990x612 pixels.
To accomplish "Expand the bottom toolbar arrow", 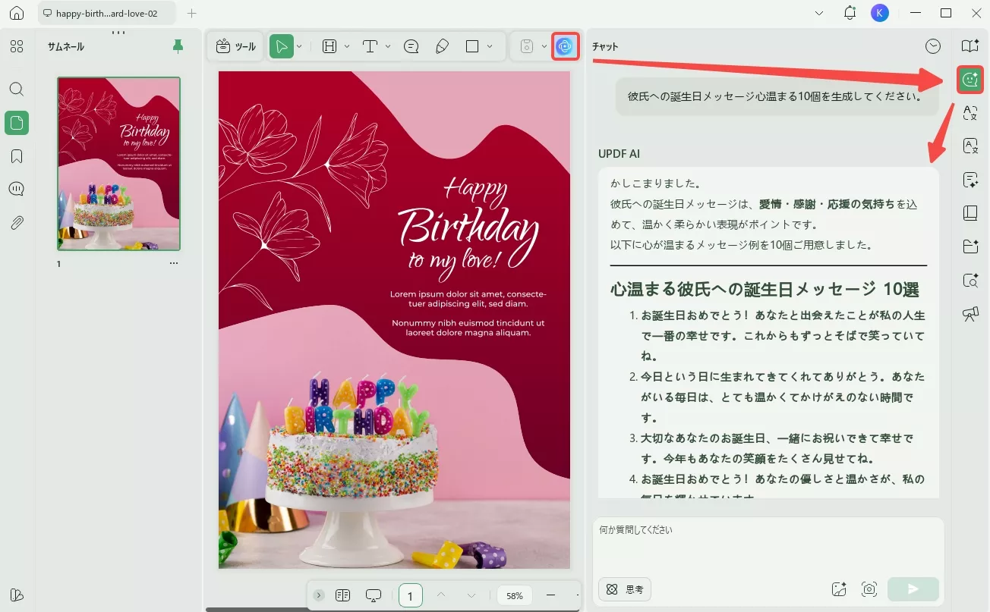I will click(319, 595).
